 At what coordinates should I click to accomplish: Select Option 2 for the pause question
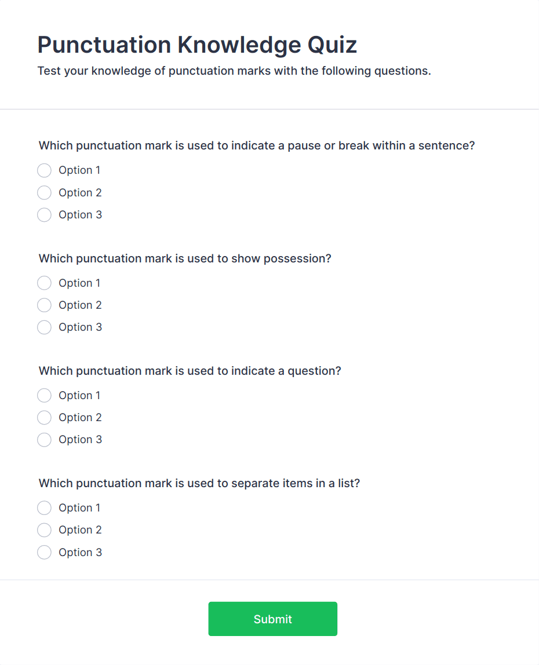[x=44, y=192]
